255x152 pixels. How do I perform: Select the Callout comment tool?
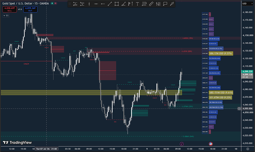[165, 4]
